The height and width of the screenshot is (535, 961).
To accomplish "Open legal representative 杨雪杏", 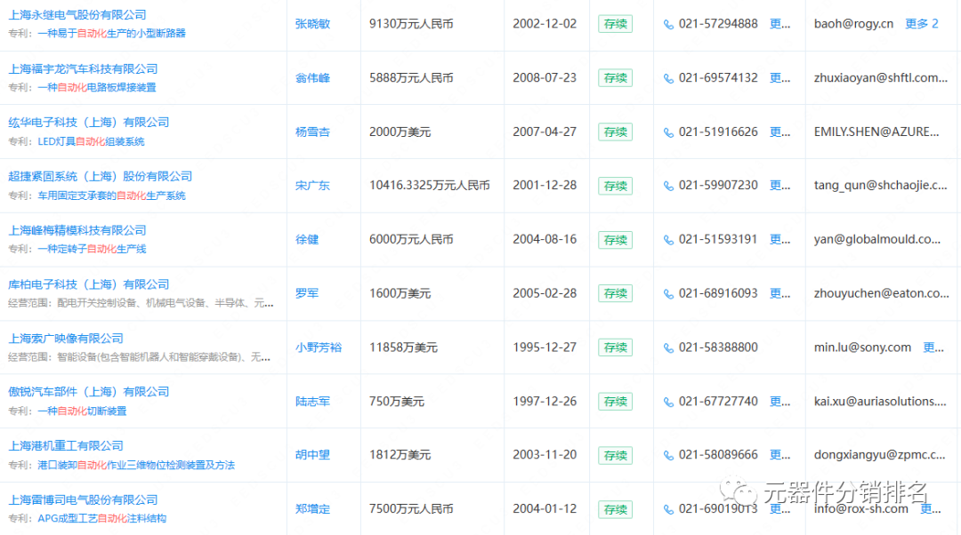I will pos(312,132).
